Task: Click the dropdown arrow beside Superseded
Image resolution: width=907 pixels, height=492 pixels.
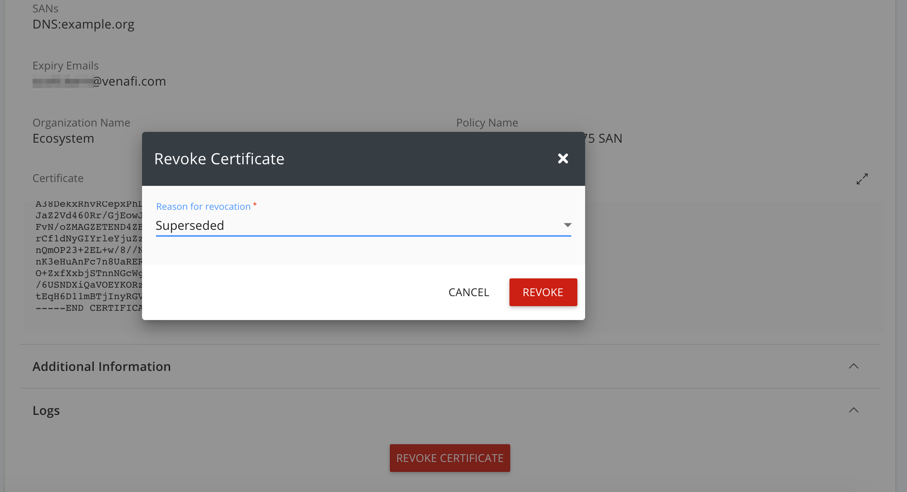Action: [567, 225]
